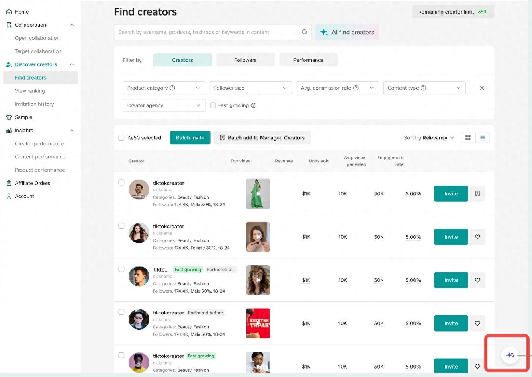Click the Sample gift icon in sidebar
The image size is (532, 377).
click(x=9, y=117)
